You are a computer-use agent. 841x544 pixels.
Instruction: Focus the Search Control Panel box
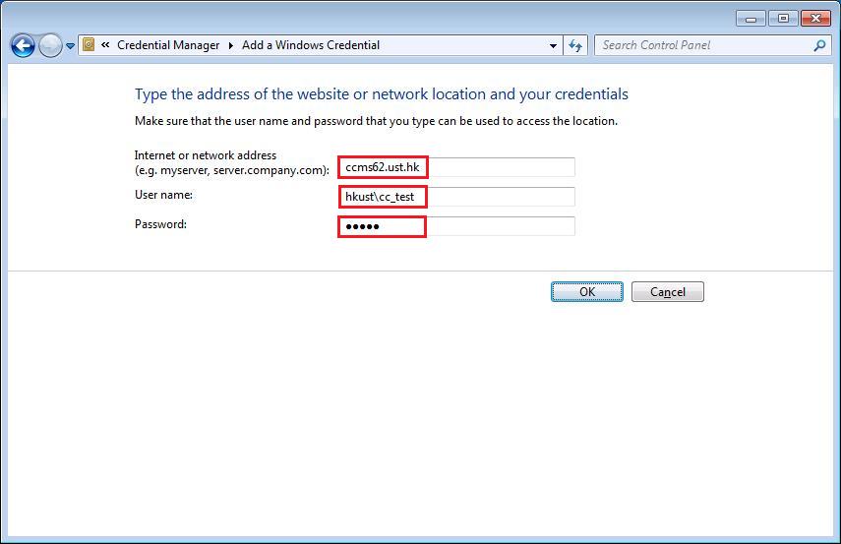pyautogui.click(x=703, y=45)
